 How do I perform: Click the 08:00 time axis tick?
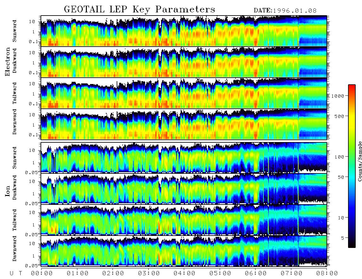(327, 273)
